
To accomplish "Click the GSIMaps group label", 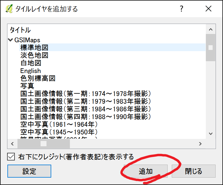I will [27, 40].
